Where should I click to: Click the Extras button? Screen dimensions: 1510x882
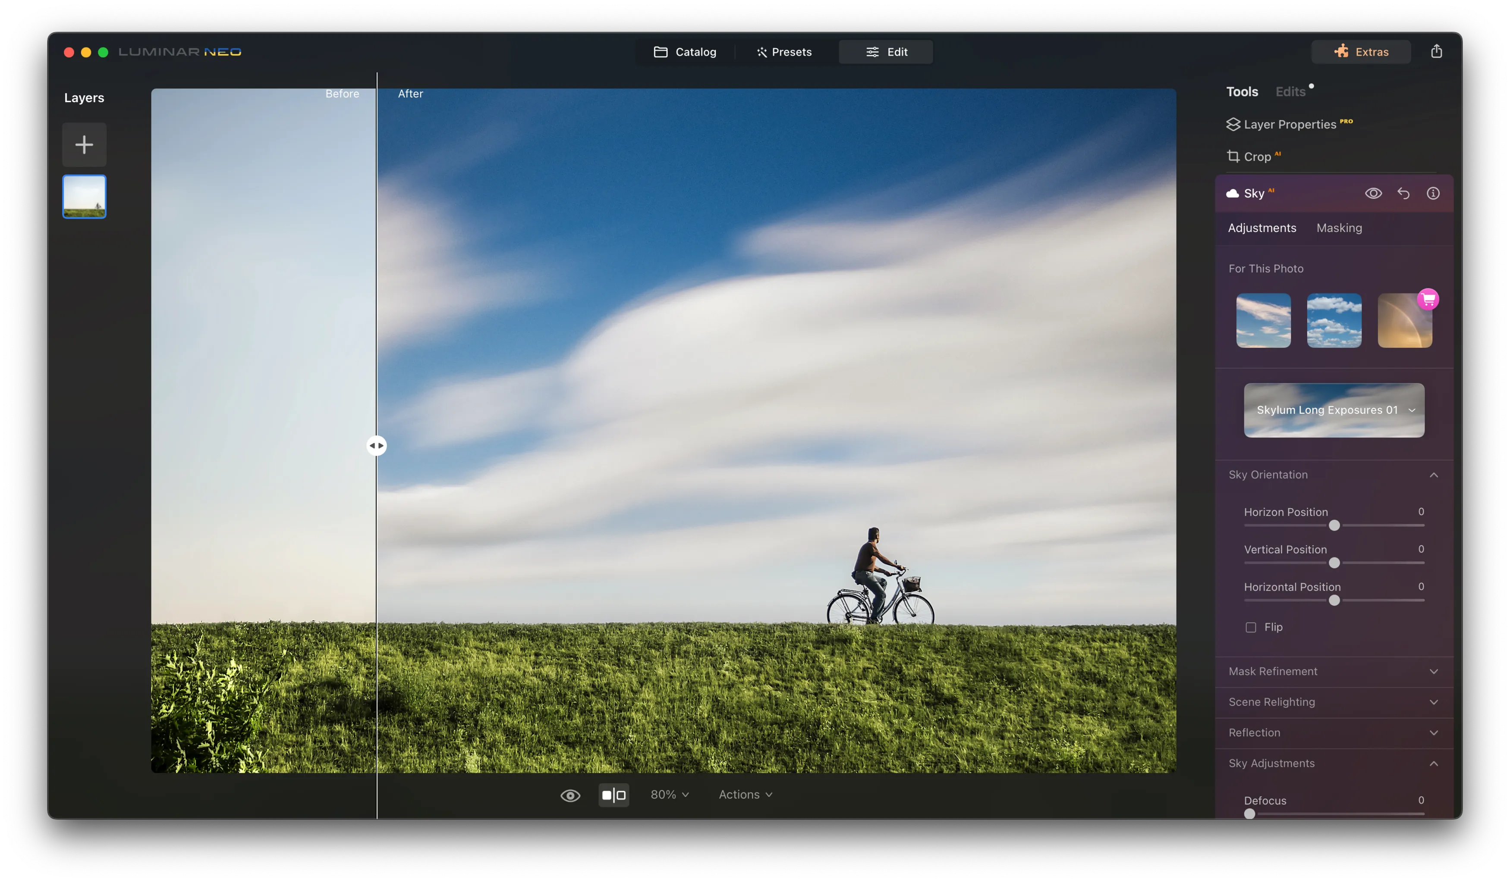click(1361, 52)
